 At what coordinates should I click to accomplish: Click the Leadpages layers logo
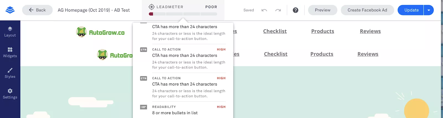pyautogui.click(x=10, y=10)
